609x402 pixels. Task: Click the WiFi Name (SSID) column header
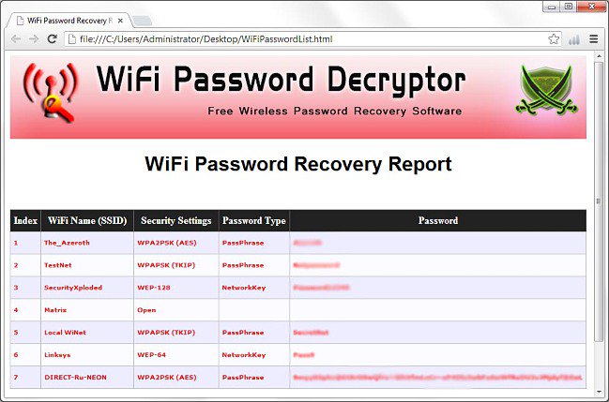click(x=86, y=221)
